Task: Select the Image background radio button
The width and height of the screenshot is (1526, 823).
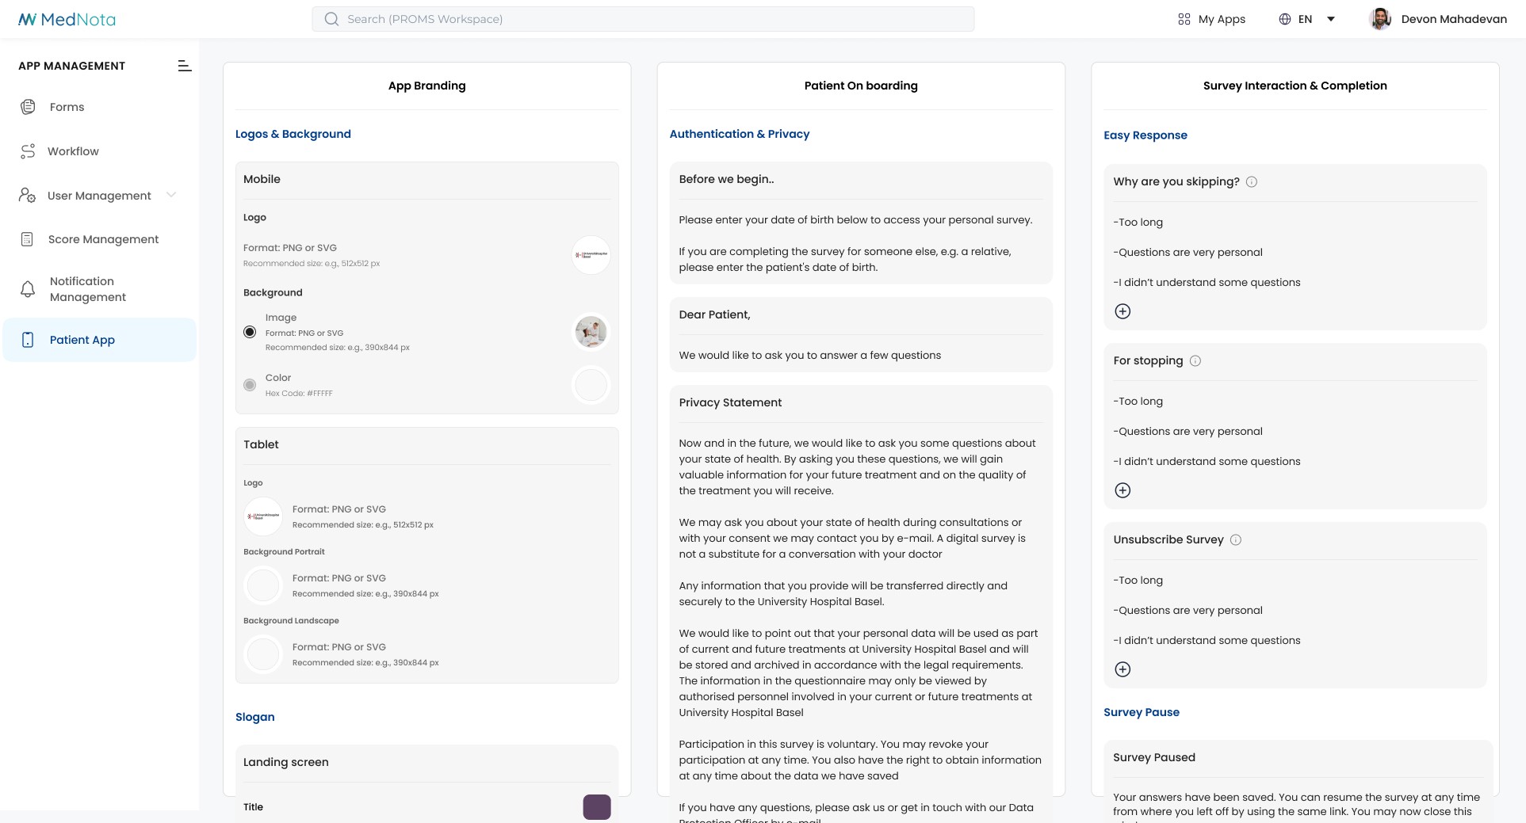Action: click(x=250, y=332)
